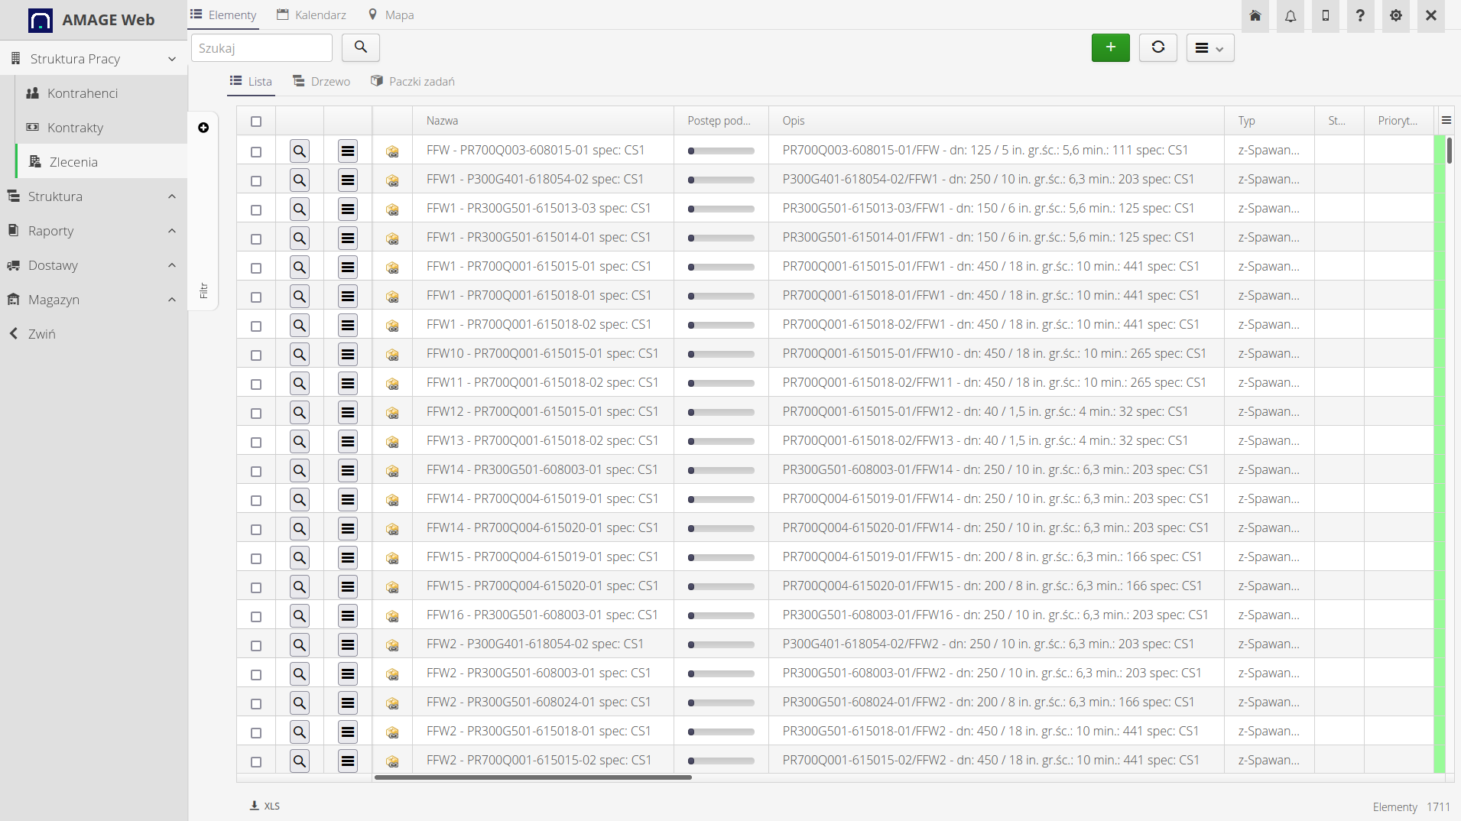Screen dimensions: 1461x821
Task: Export list using the XLS button
Action: (x=265, y=806)
